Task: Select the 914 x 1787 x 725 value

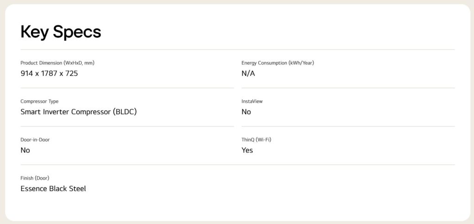Action: coord(49,73)
